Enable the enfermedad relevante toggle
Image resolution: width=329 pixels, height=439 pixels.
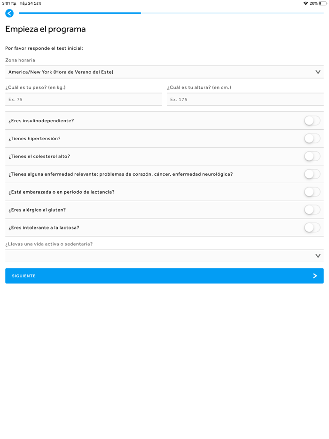coord(312,174)
